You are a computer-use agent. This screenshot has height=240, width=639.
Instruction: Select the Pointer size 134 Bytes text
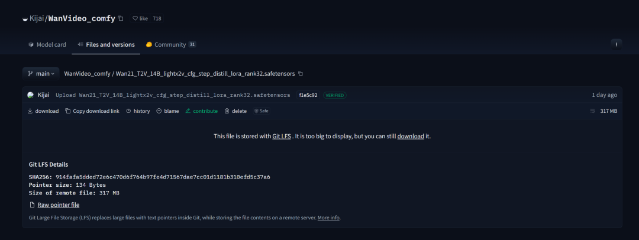pos(67,185)
